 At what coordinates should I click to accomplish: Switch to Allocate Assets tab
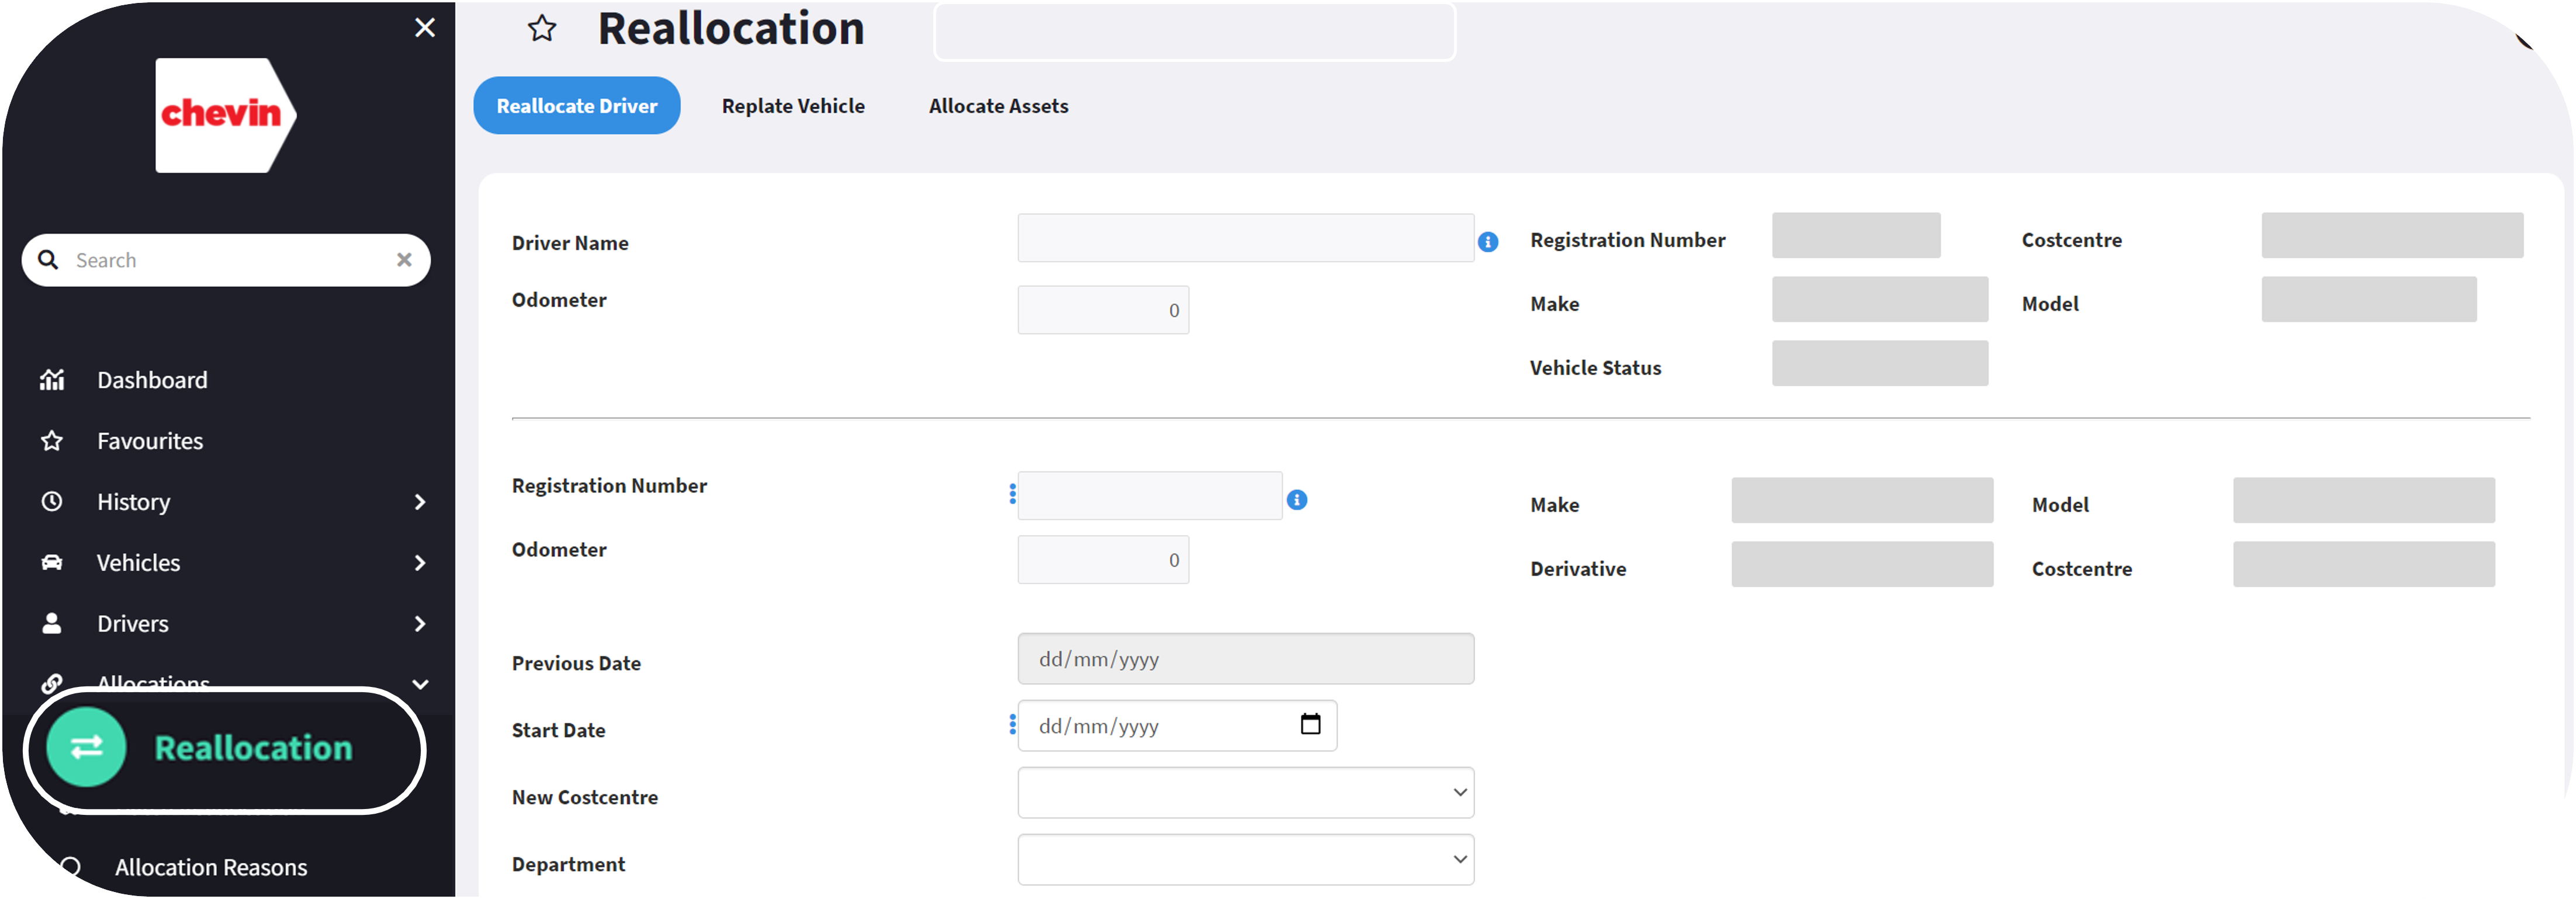[998, 106]
